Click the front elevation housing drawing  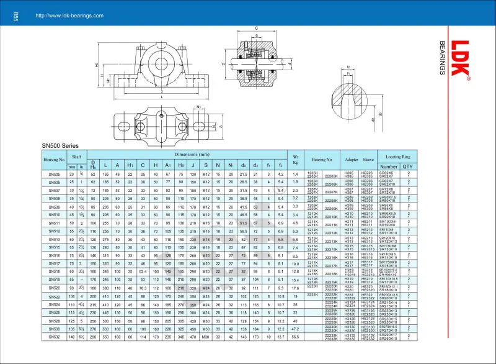pos(152,70)
